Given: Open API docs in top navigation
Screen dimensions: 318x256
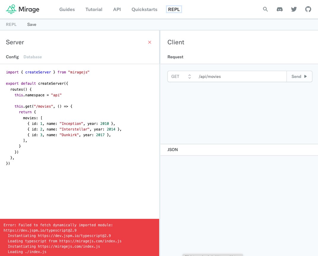Looking at the screenshot, I should [117, 9].
